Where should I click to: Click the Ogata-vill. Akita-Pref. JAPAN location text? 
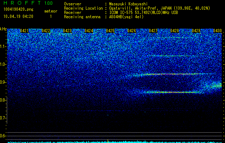160,8
